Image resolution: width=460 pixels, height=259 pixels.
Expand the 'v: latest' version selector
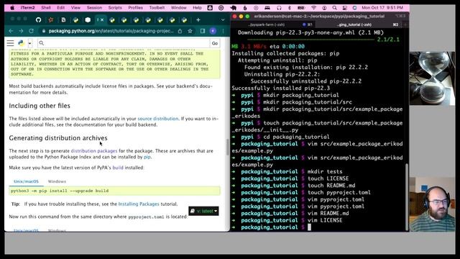pyautogui.click(x=203, y=211)
